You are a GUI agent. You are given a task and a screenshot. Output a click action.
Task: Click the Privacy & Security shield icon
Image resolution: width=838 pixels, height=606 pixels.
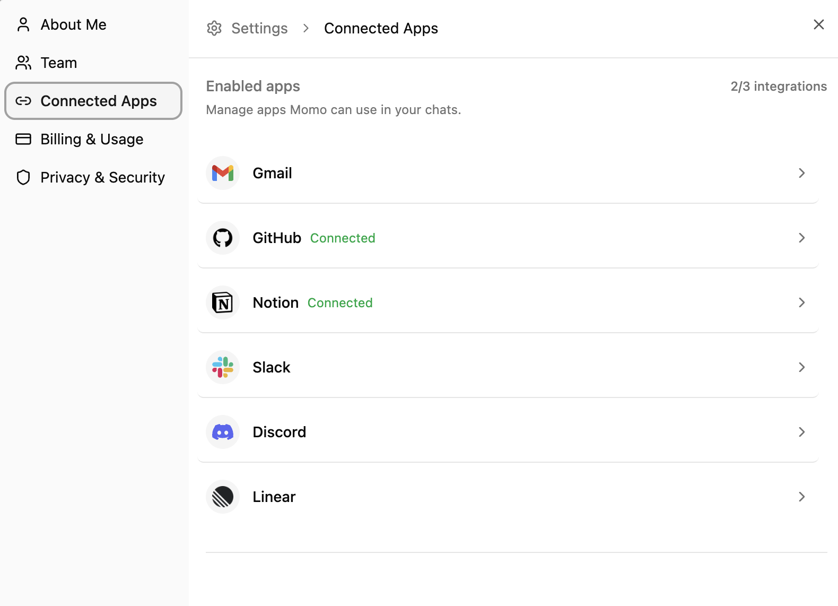tap(23, 177)
